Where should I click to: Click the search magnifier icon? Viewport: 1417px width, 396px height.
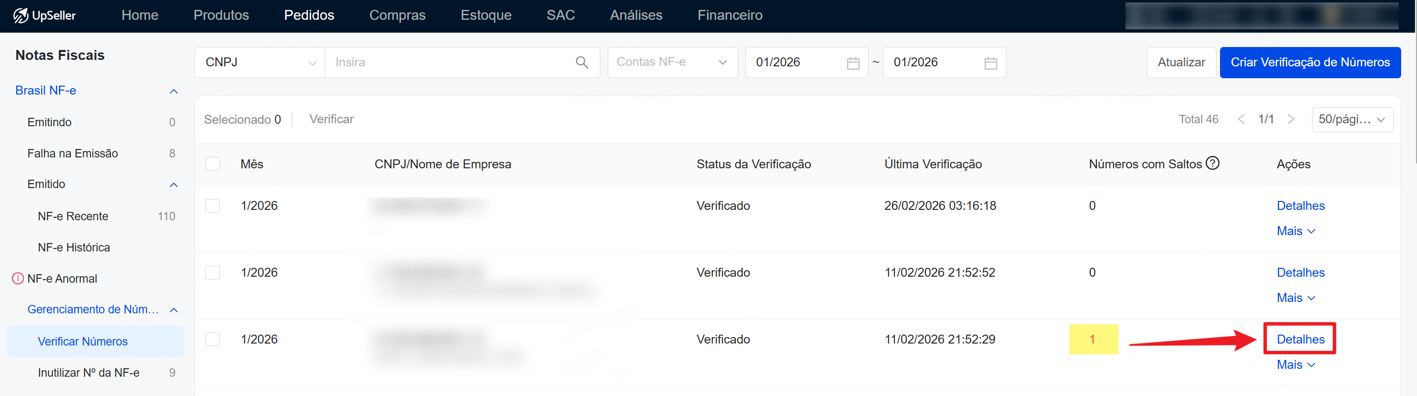pyautogui.click(x=582, y=63)
